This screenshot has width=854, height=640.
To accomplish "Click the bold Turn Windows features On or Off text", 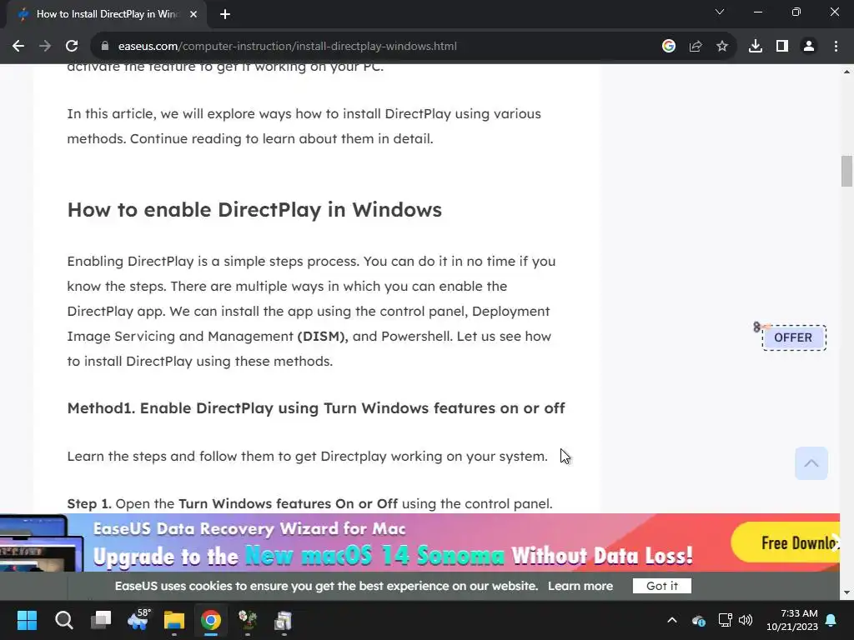I will click(288, 503).
